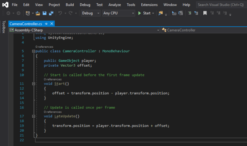This screenshot has height=146, width=247.
Task: Open the Edit menu
Action: coord(26,5)
